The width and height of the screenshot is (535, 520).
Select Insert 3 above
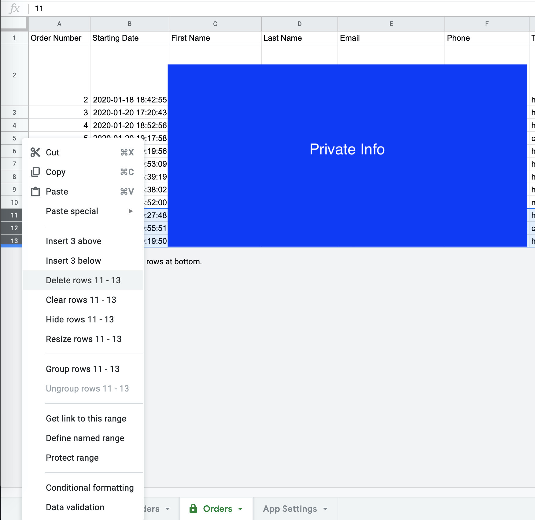tap(73, 241)
